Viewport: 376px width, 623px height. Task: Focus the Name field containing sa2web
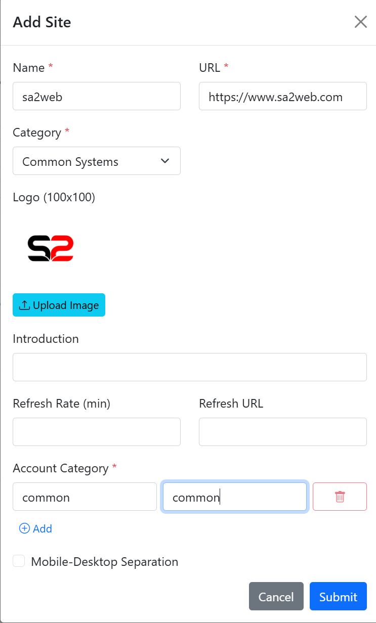tap(97, 96)
